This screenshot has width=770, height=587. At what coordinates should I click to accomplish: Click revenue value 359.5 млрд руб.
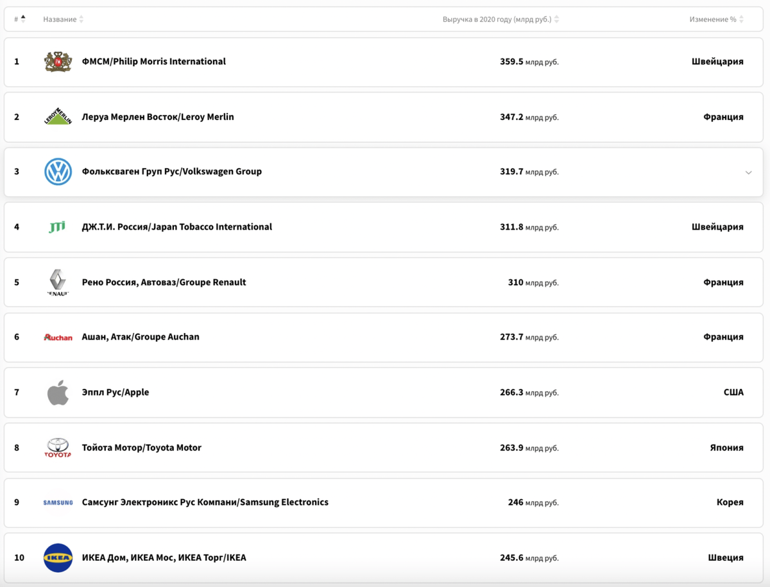[x=529, y=62]
